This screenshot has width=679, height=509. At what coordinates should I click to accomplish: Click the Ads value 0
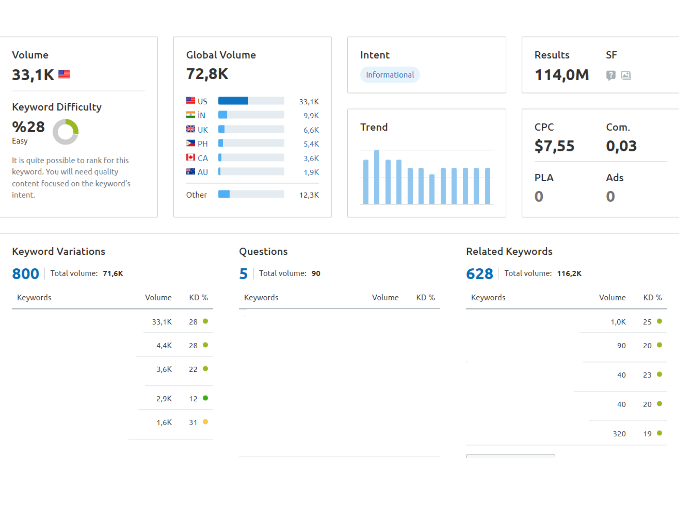610,197
